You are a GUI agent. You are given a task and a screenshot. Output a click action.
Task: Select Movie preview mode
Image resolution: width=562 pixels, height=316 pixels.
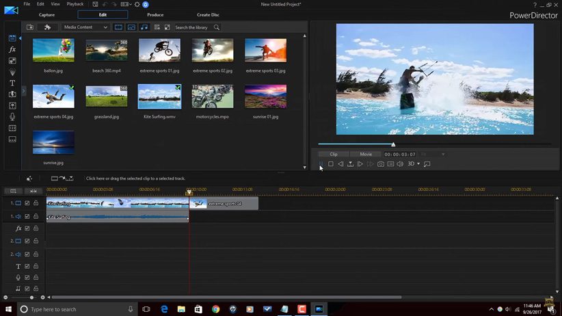coord(366,154)
